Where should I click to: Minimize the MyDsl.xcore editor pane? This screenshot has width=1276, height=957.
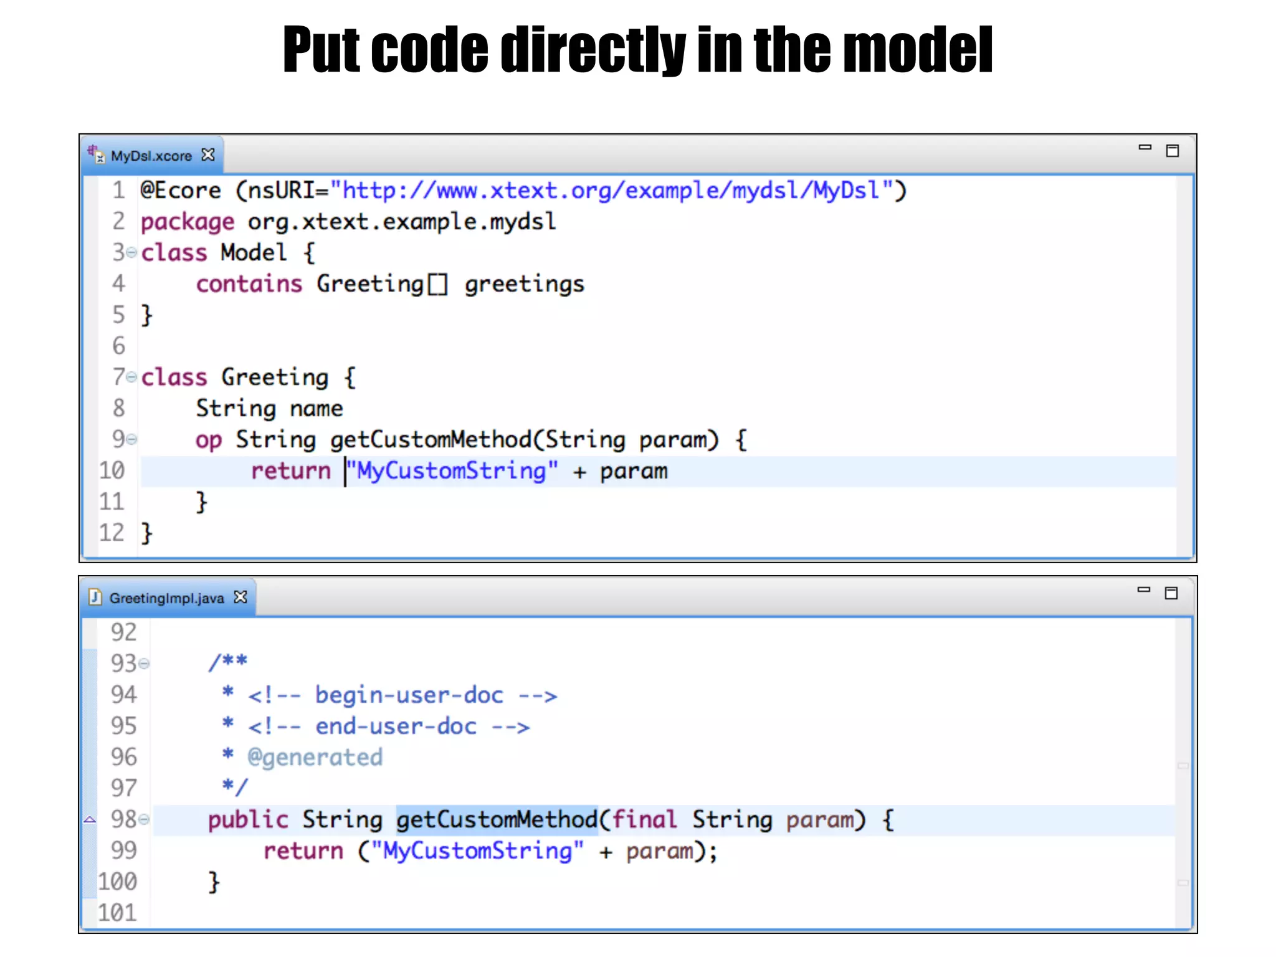tap(1145, 148)
